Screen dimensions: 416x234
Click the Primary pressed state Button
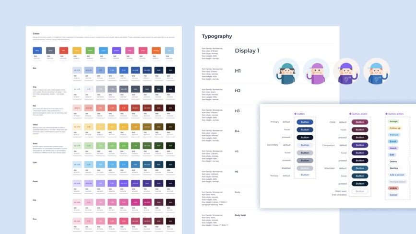coord(305,137)
